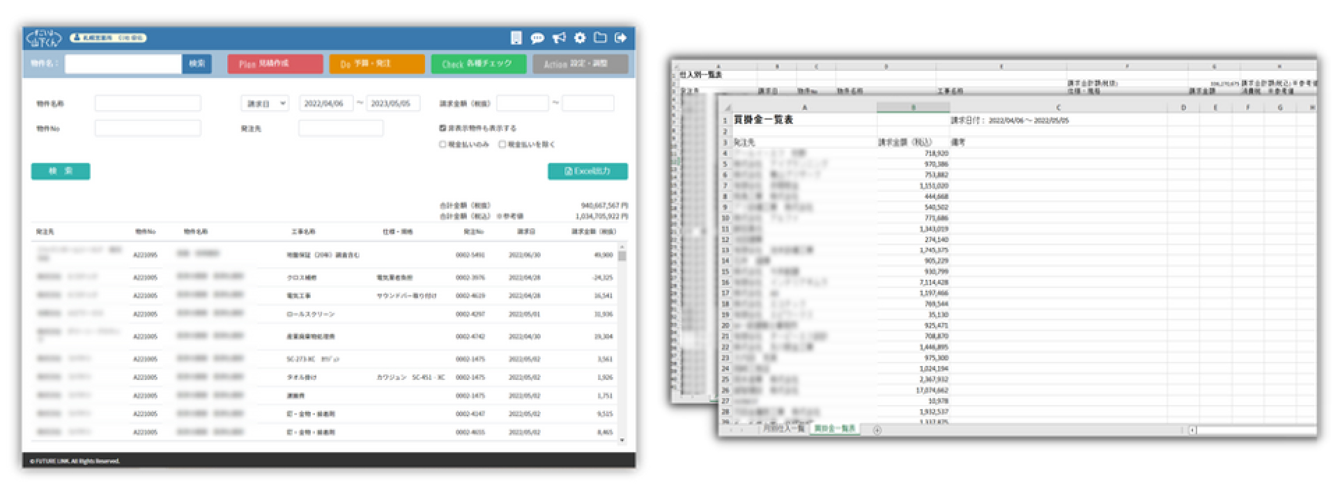Open the orange Do 予算・発注 menu
The height and width of the screenshot is (501, 1338).
click(377, 64)
